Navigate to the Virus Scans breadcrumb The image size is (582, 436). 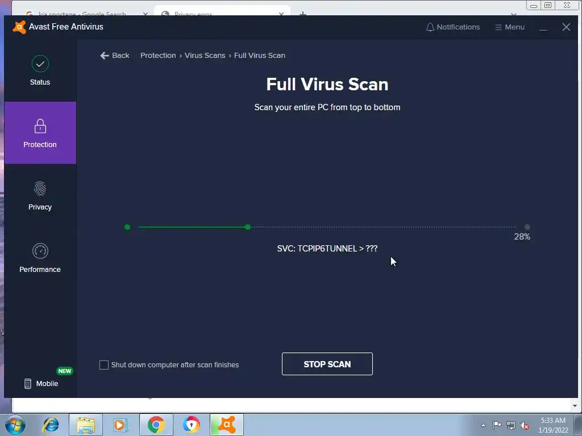[205, 55]
